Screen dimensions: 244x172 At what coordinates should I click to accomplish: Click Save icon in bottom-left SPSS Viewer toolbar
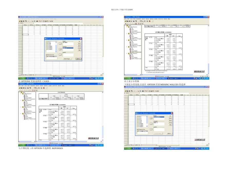pos(22,88)
